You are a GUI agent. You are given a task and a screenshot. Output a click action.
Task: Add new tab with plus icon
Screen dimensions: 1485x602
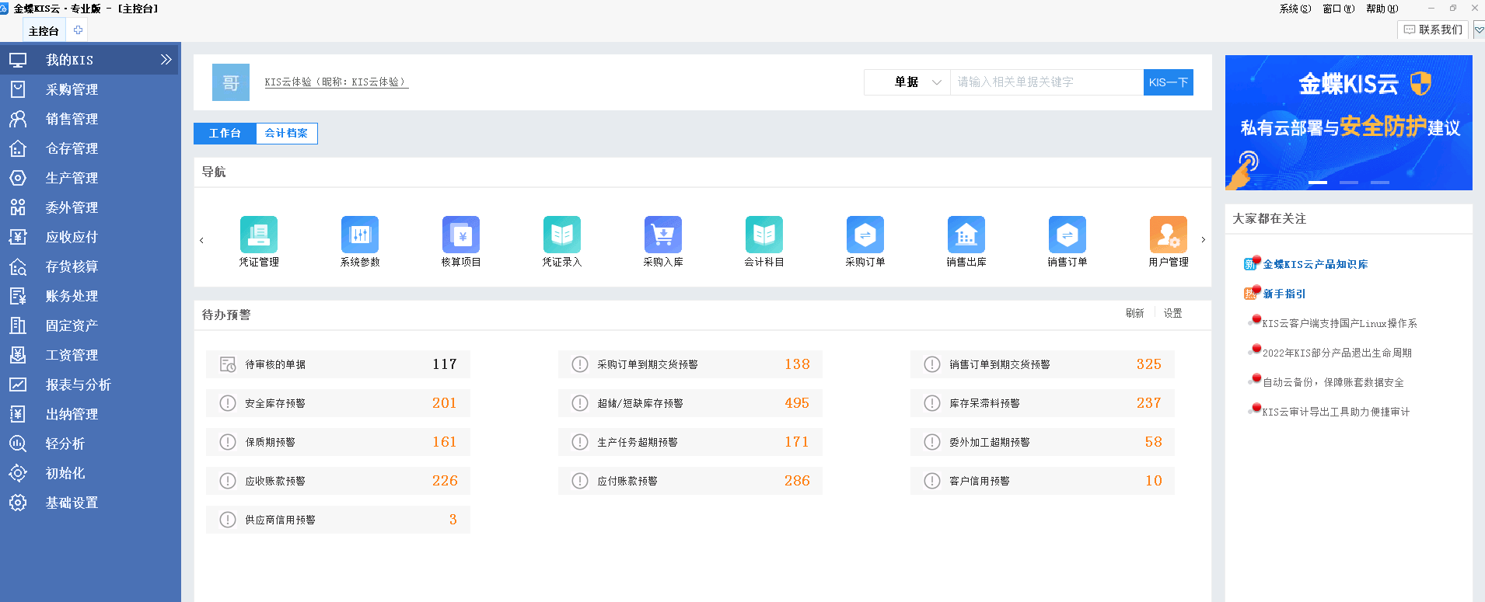click(78, 30)
